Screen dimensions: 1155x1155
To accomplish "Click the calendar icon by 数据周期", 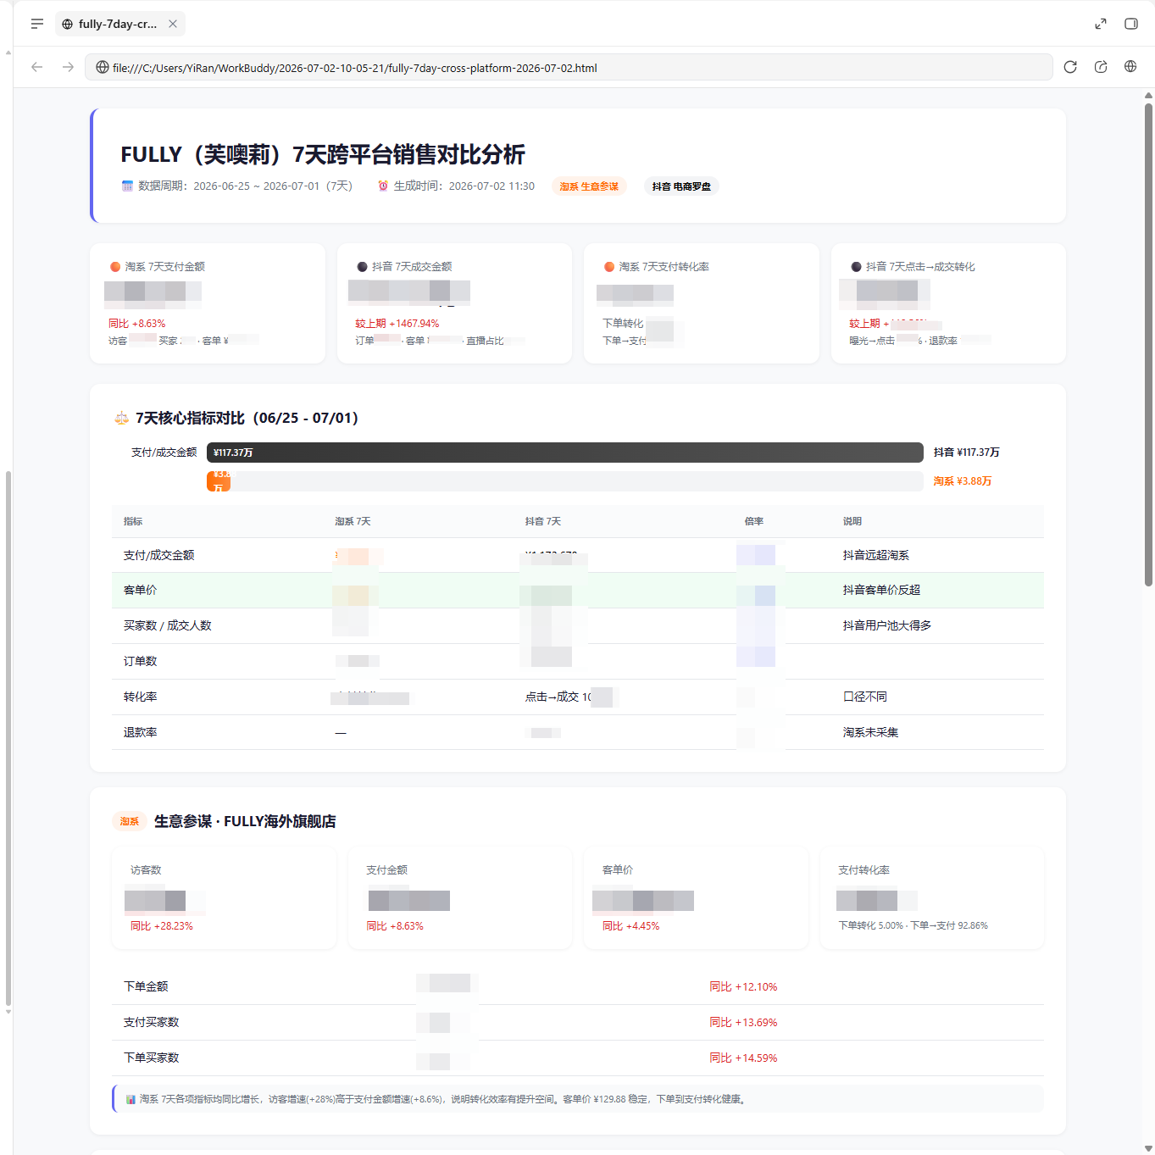I will pyautogui.click(x=127, y=186).
